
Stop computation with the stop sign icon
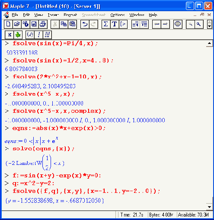pos(178,24)
